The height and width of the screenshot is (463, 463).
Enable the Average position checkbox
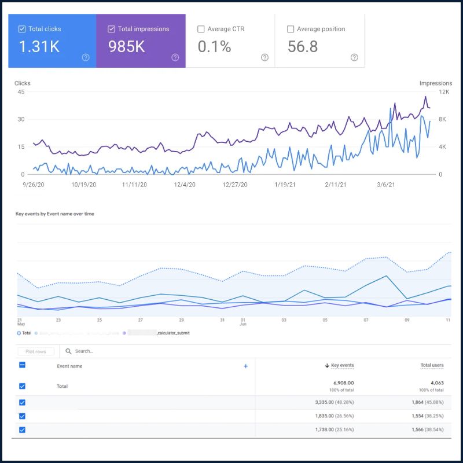click(x=291, y=29)
